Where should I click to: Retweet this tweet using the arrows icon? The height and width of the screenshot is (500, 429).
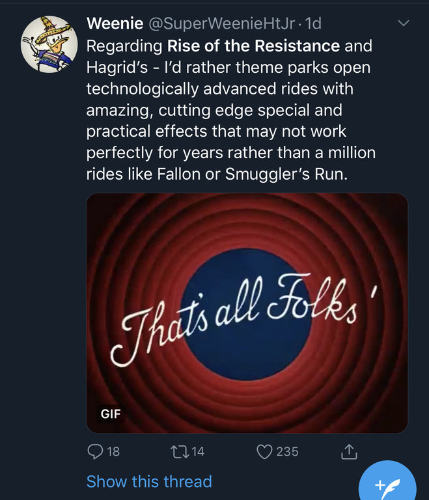tap(178, 451)
